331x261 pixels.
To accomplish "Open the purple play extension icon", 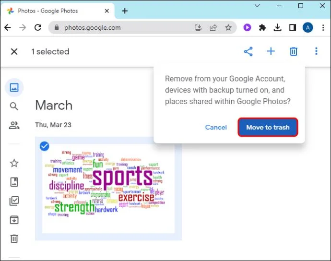I will 247,27.
